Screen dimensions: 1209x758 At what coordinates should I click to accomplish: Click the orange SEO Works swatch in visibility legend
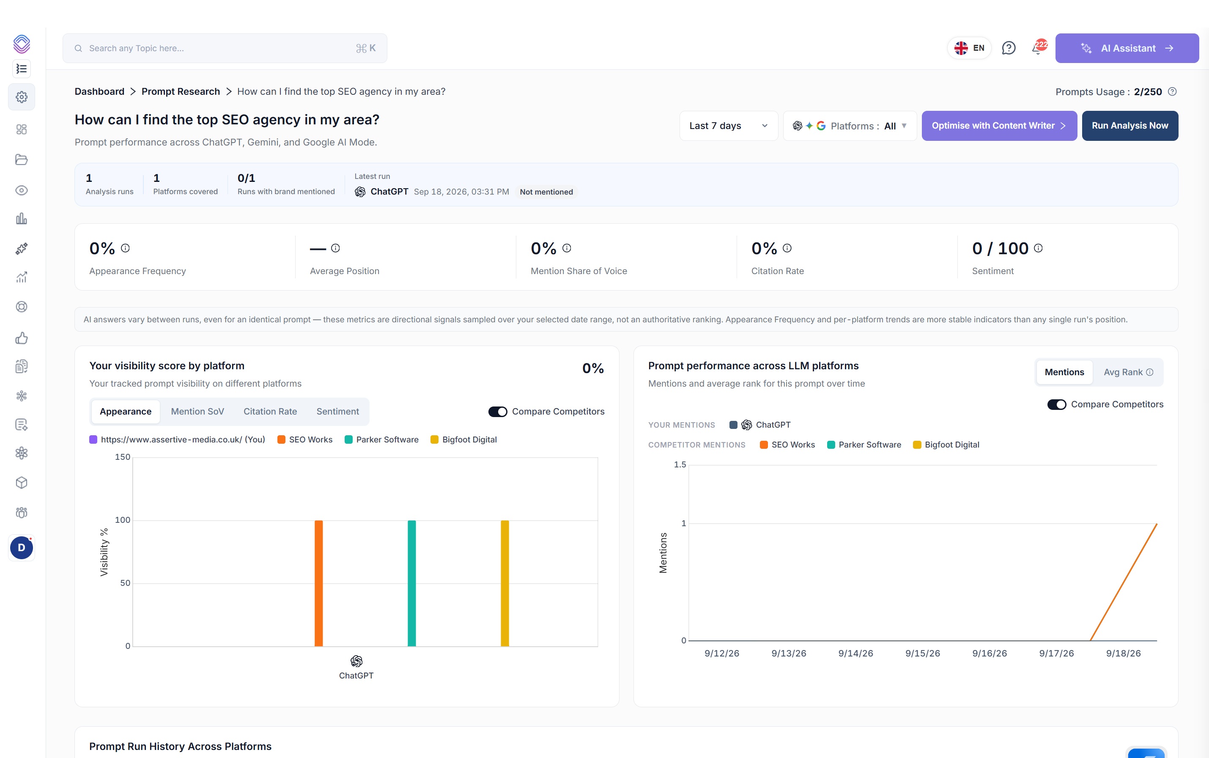coord(281,439)
